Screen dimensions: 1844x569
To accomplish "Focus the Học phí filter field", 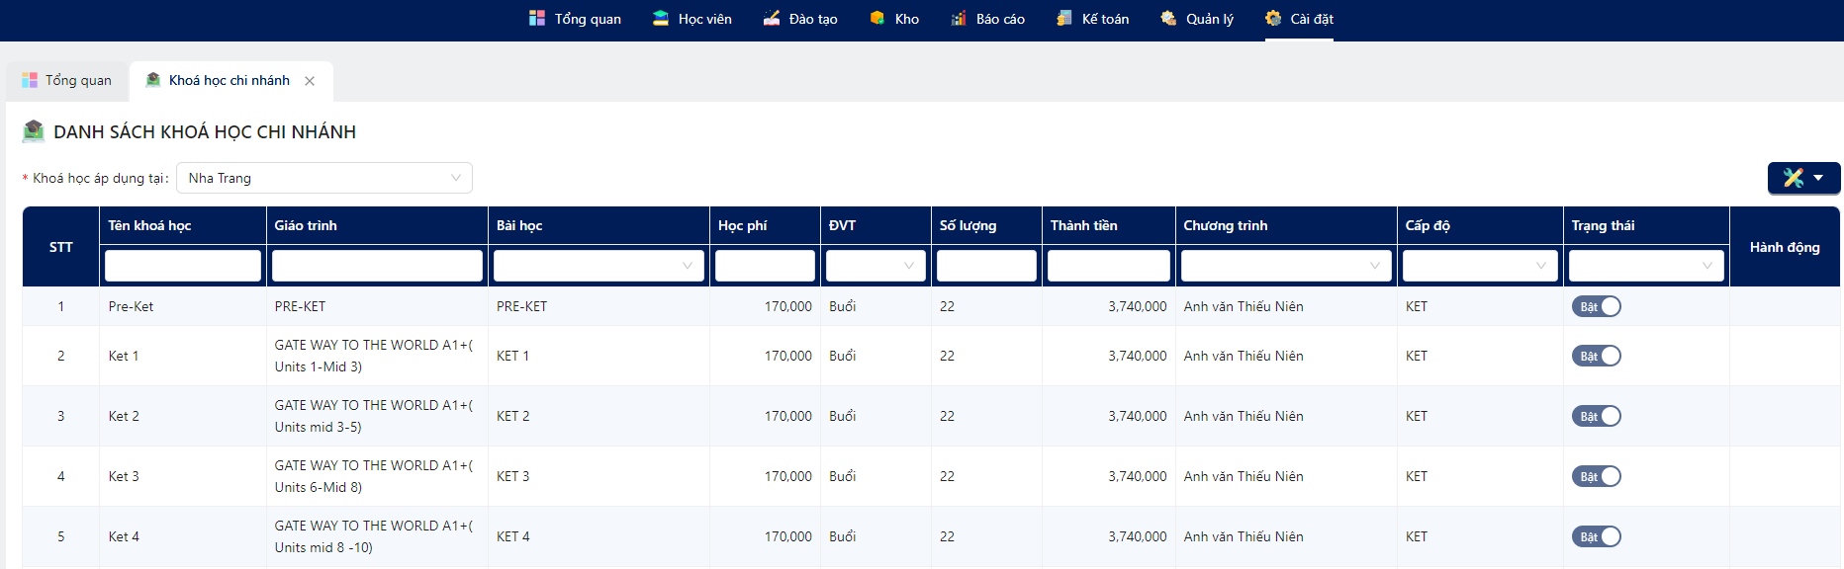I will [x=765, y=265].
